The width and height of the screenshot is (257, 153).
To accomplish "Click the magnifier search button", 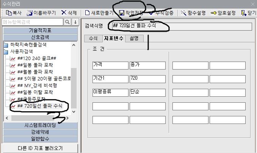I will click(x=68, y=22).
